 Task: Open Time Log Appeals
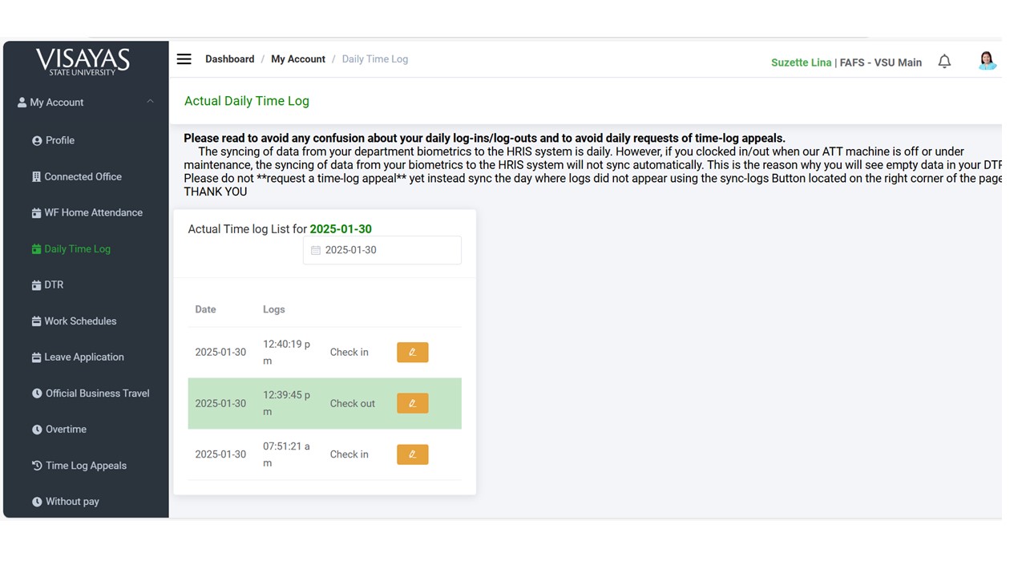tap(86, 466)
